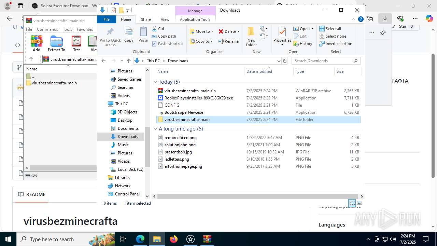Open the notification center icon
This screenshot has width=437, height=246.
[426, 239]
